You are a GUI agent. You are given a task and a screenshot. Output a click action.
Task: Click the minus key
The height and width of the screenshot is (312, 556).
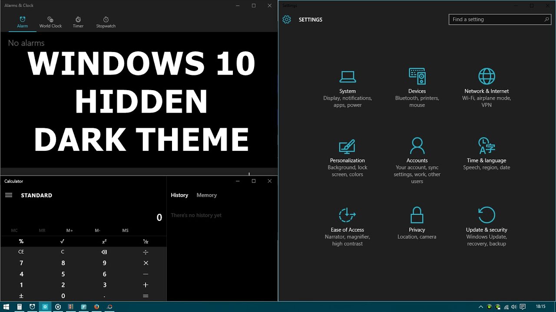coord(146,274)
